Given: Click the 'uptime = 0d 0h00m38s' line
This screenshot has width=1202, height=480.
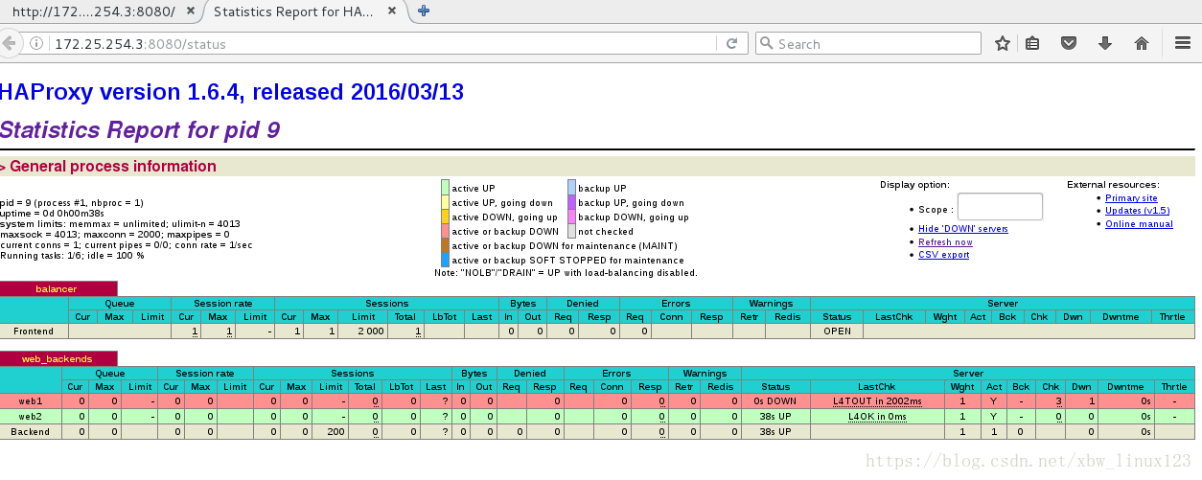Looking at the screenshot, I should 54,213.
